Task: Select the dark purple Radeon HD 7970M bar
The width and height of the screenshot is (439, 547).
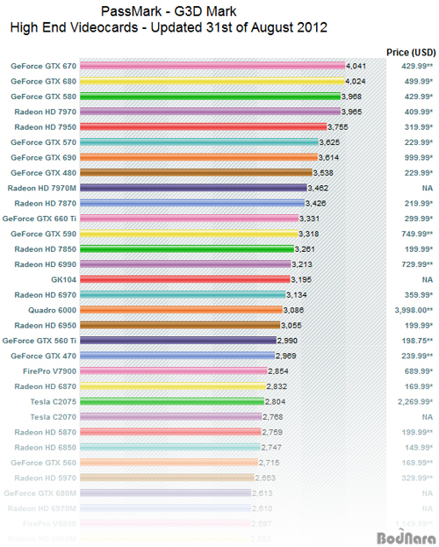Action: [193, 188]
